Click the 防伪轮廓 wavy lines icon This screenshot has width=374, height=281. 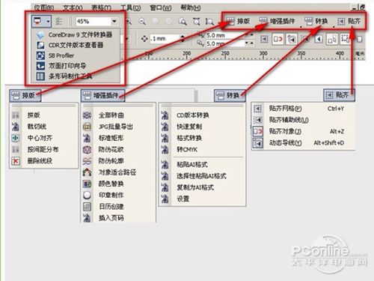pyautogui.click(x=87, y=161)
